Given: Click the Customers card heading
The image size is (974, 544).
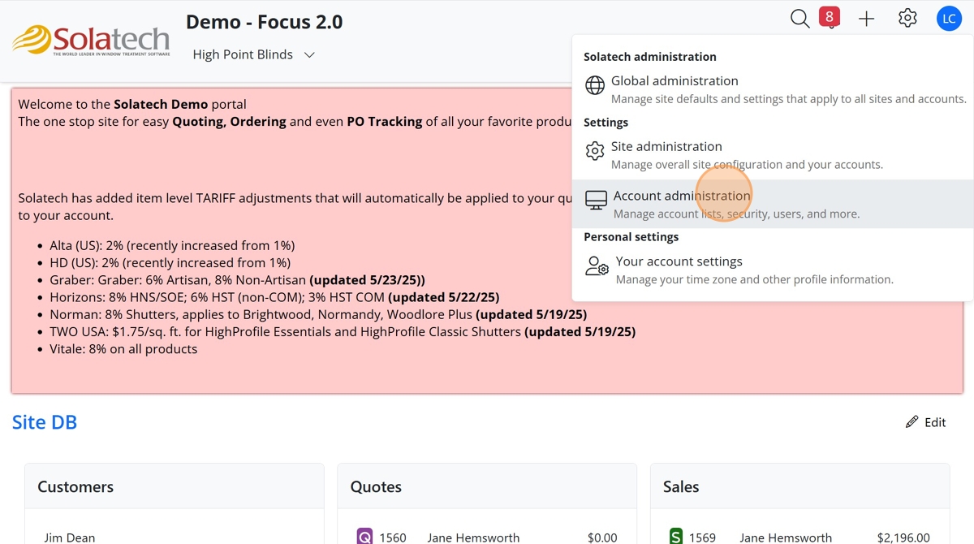Looking at the screenshot, I should (x=75, y=487).
